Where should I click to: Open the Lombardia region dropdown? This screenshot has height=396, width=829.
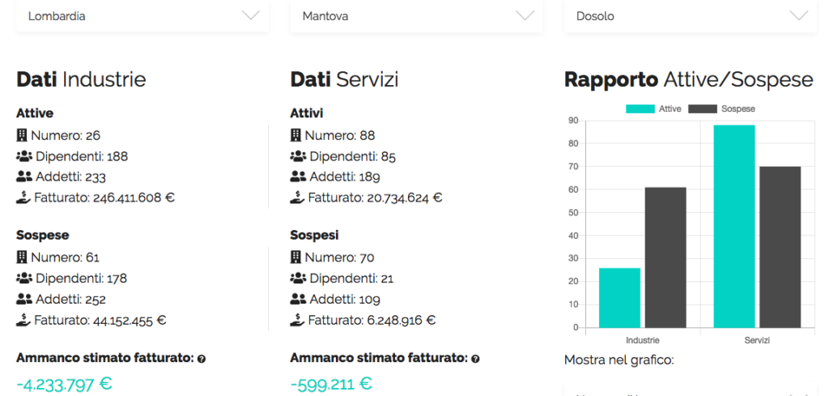pyautogui.click(x=142, y=16)
